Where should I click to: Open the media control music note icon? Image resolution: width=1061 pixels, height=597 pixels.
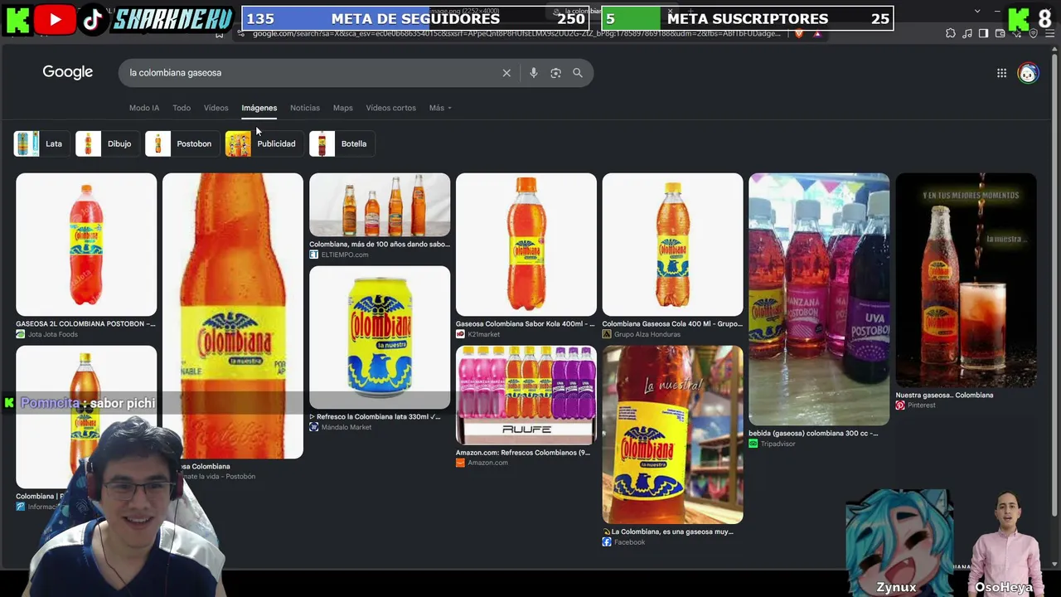pos(967,33)
